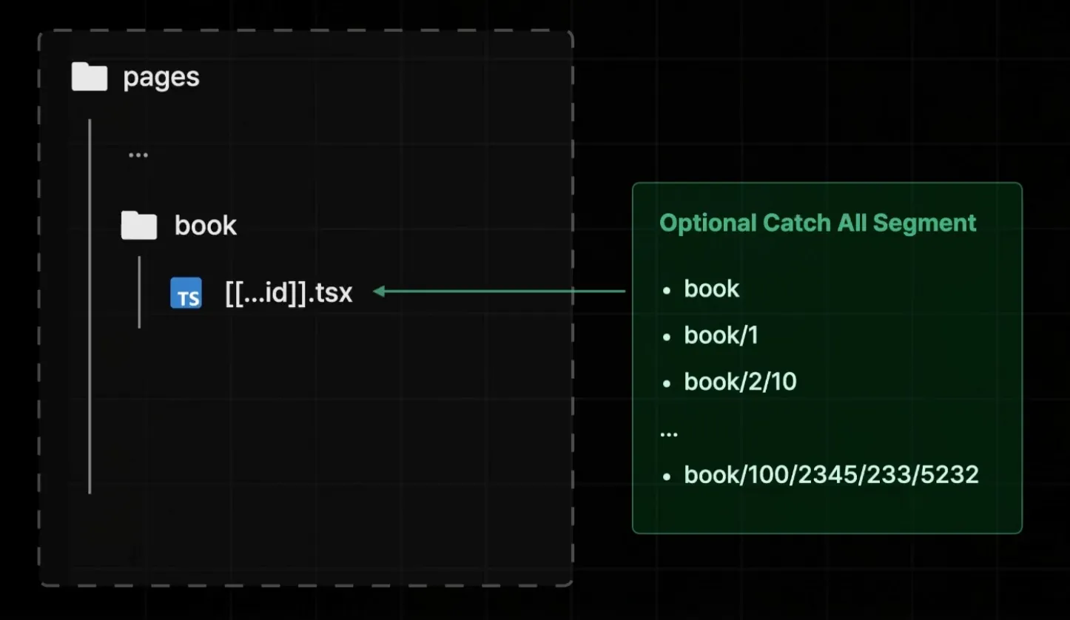Open the [[...id]].tsx file name
Image resolution: width=1070 pixels, height=620 pixels.
(289, 293)
